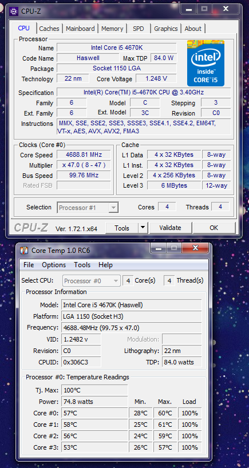Click the Level 2 value 4 x 256 KBytes
Image resolution: width=249 pixels, height=468 pixels.
(x=174, y=175)
